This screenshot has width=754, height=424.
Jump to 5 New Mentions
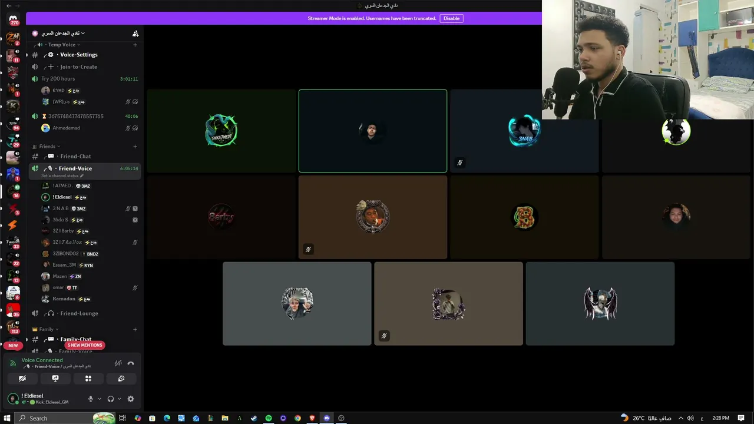click(85, 345)
